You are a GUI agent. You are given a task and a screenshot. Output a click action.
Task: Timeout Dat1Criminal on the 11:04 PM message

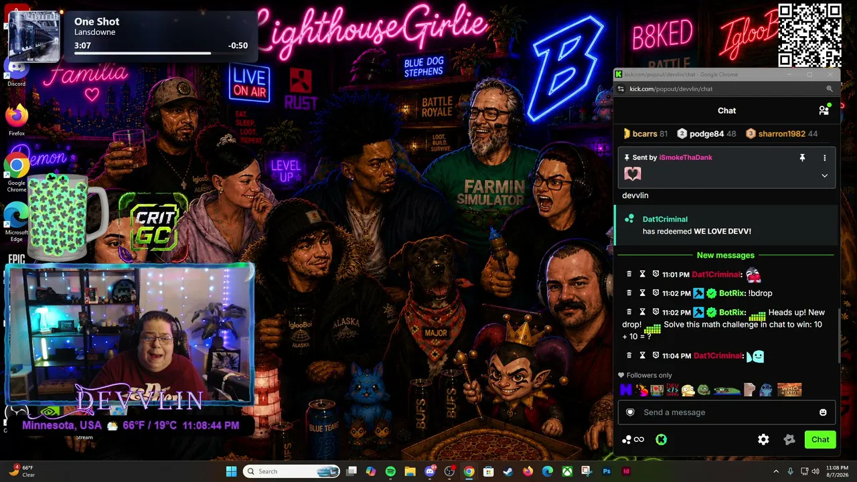point(642,355)
